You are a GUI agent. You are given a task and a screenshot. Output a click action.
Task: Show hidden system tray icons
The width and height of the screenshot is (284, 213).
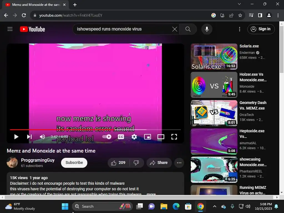pos(214,206)
